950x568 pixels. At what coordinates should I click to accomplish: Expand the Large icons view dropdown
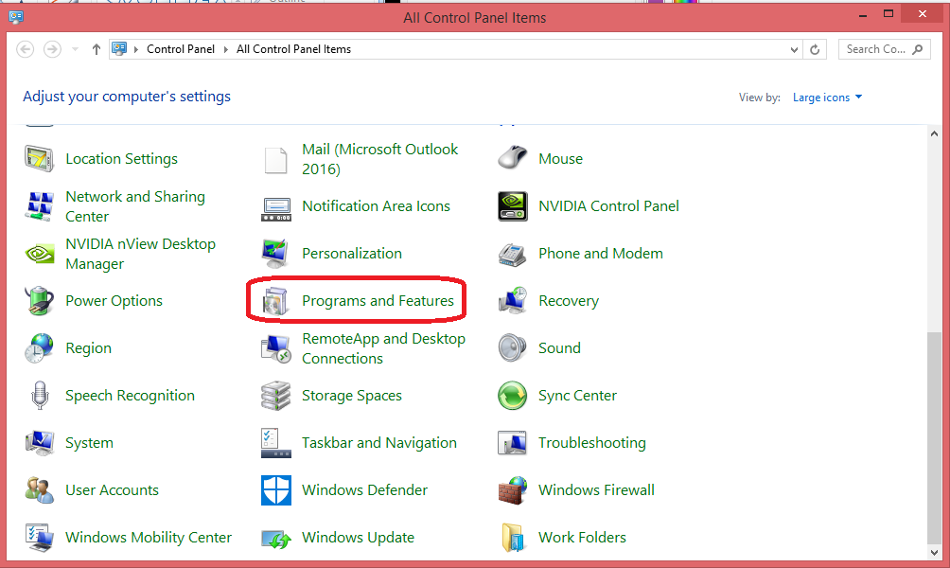(828, 98)
